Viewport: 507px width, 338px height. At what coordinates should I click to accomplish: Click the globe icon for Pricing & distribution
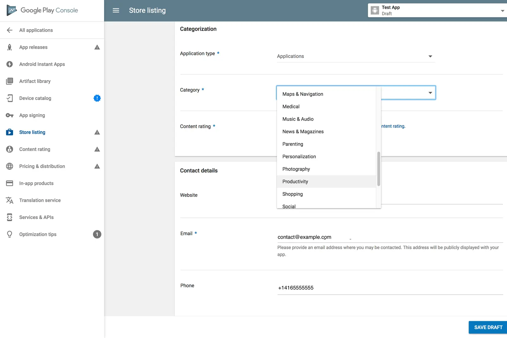click(x=10, y=166)
